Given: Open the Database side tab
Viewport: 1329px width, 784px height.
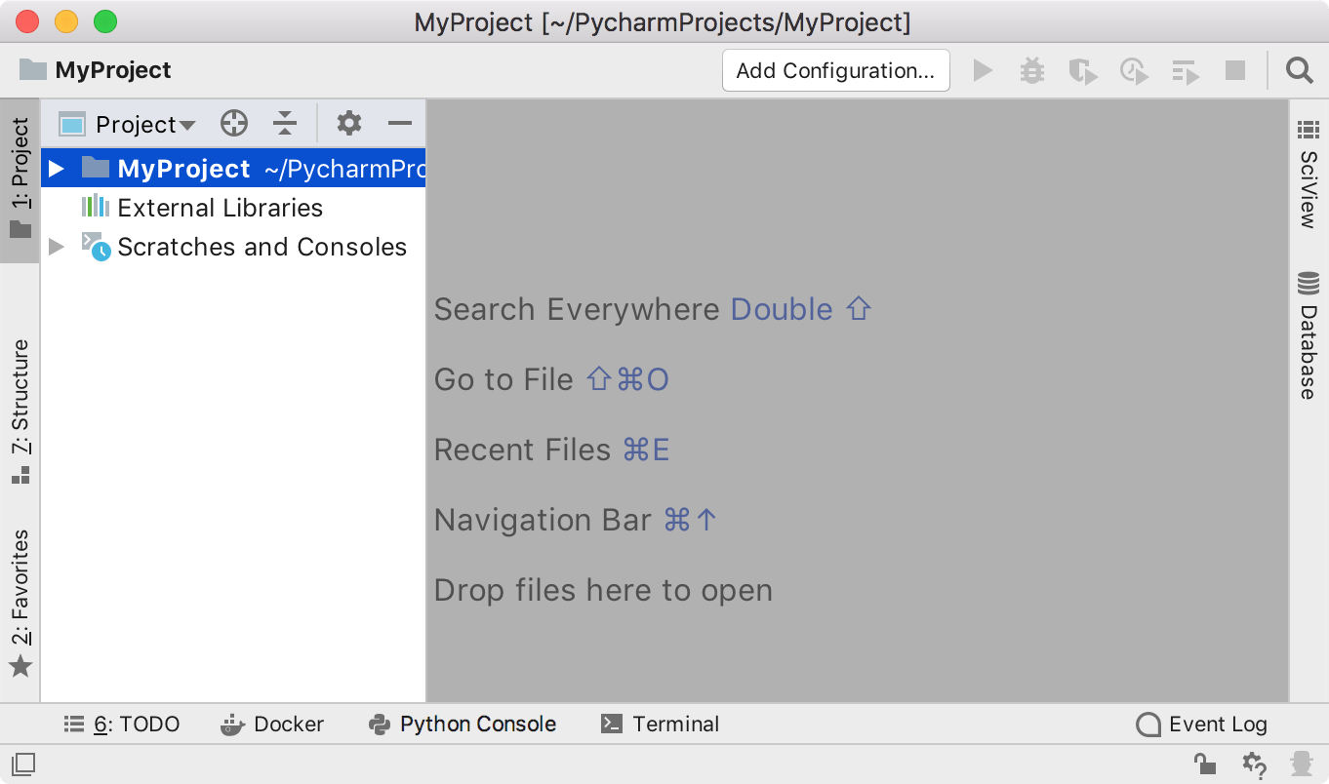Looking at the screenshot, I should click(1309, 335).
